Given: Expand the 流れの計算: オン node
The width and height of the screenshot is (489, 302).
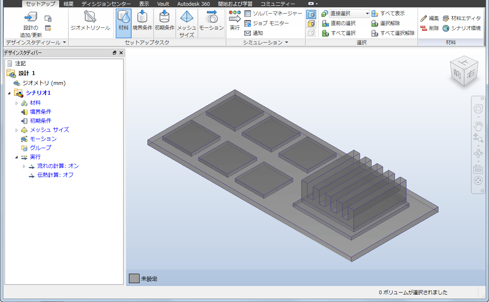Looking at the screenshot, I should click(x=24, y=167).
